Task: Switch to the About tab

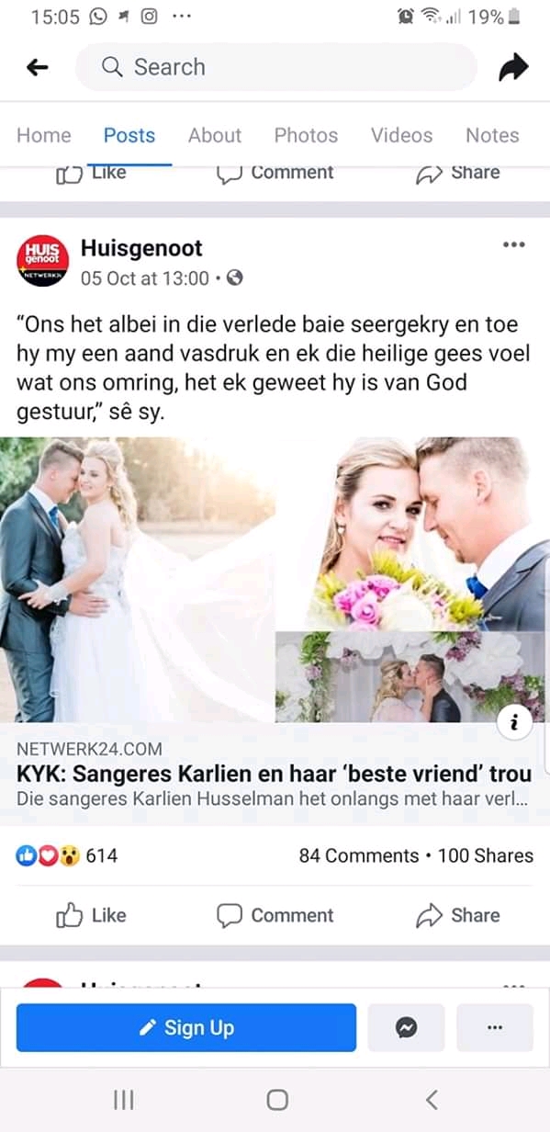Action: tap(215, 135)
